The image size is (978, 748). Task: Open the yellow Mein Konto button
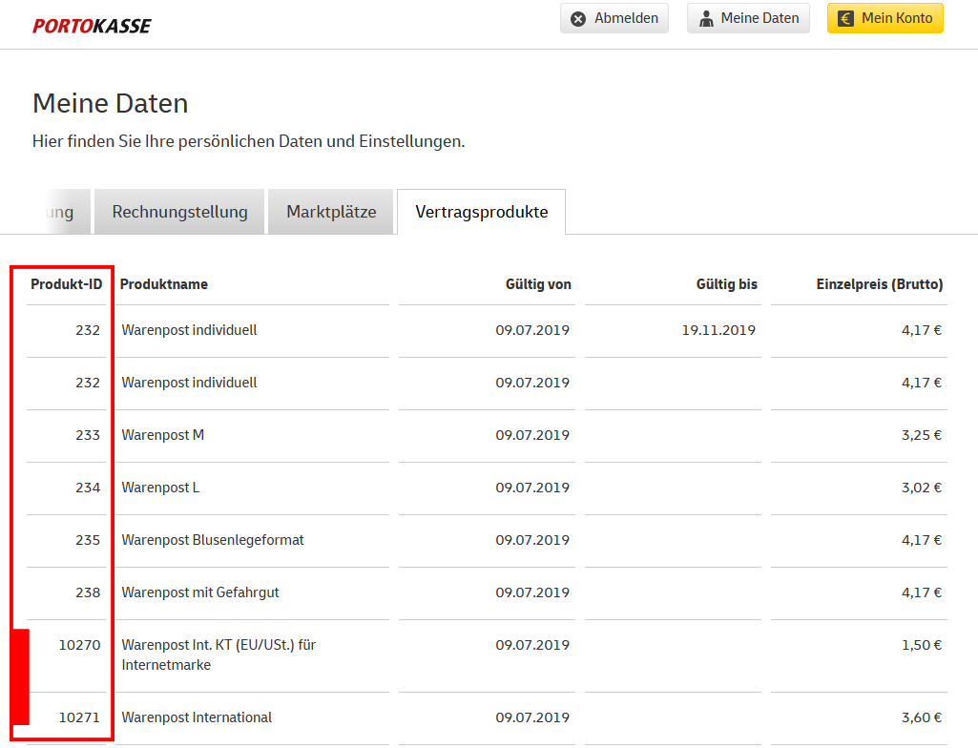point(885,18)
